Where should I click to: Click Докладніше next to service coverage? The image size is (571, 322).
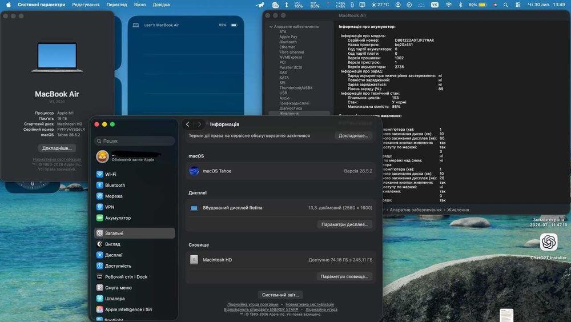pos(353,135)
